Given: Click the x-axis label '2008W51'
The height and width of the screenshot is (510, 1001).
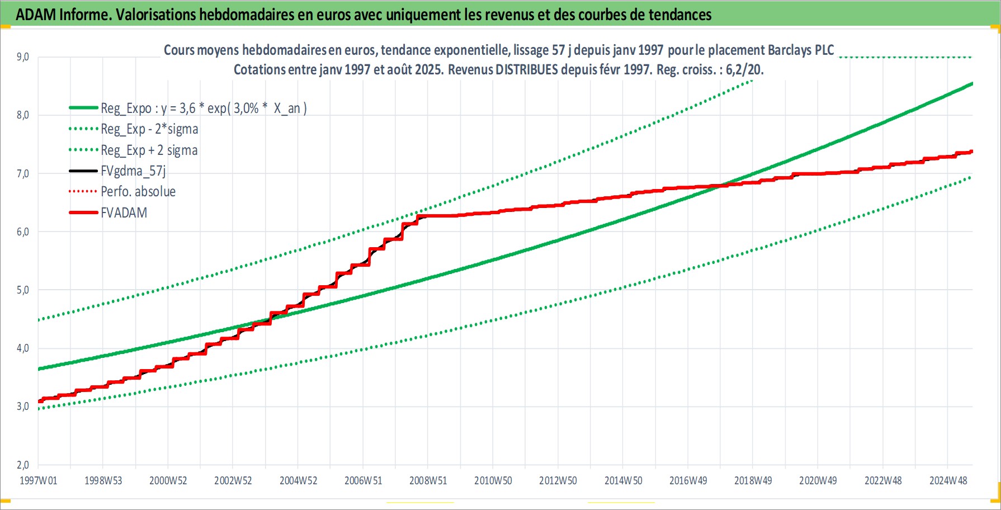Looking at the screenshot, I should point(428,481).
